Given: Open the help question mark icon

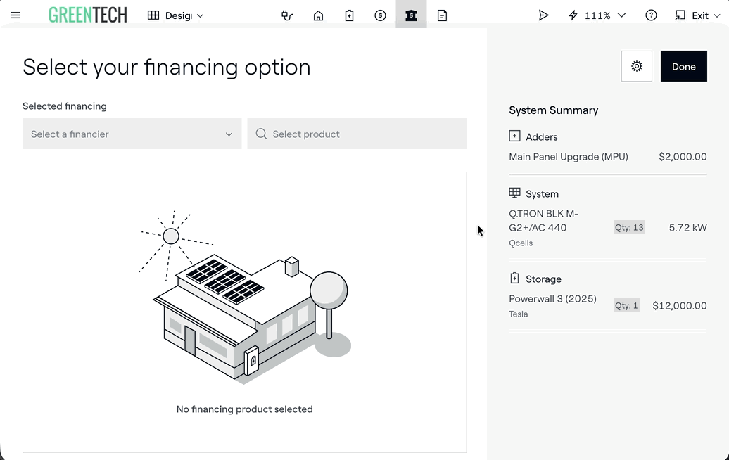Looking at the screenshot, I should pos(651,15).
